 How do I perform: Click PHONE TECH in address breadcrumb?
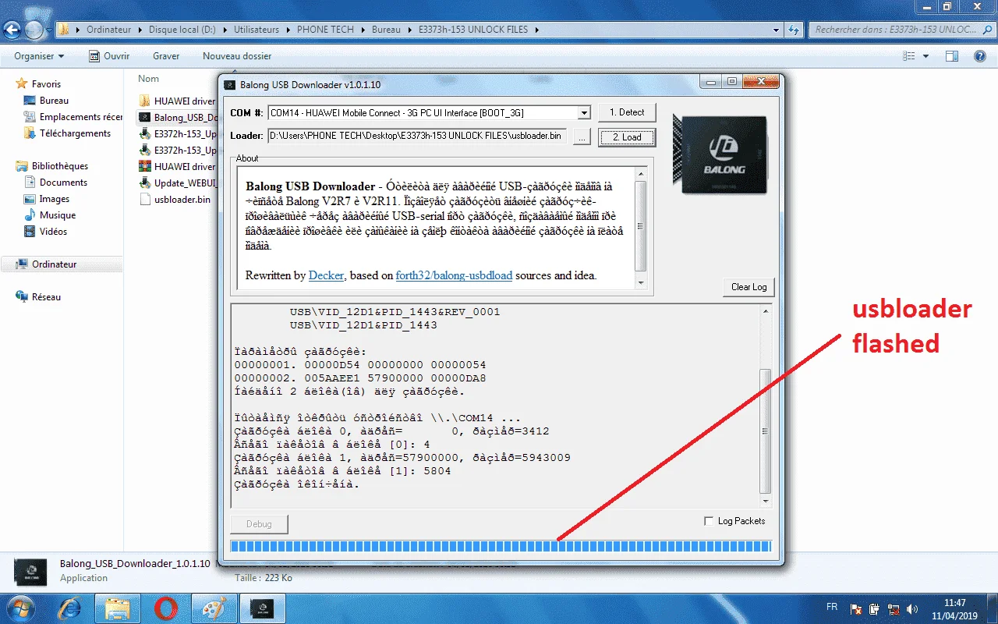(325, 30)
